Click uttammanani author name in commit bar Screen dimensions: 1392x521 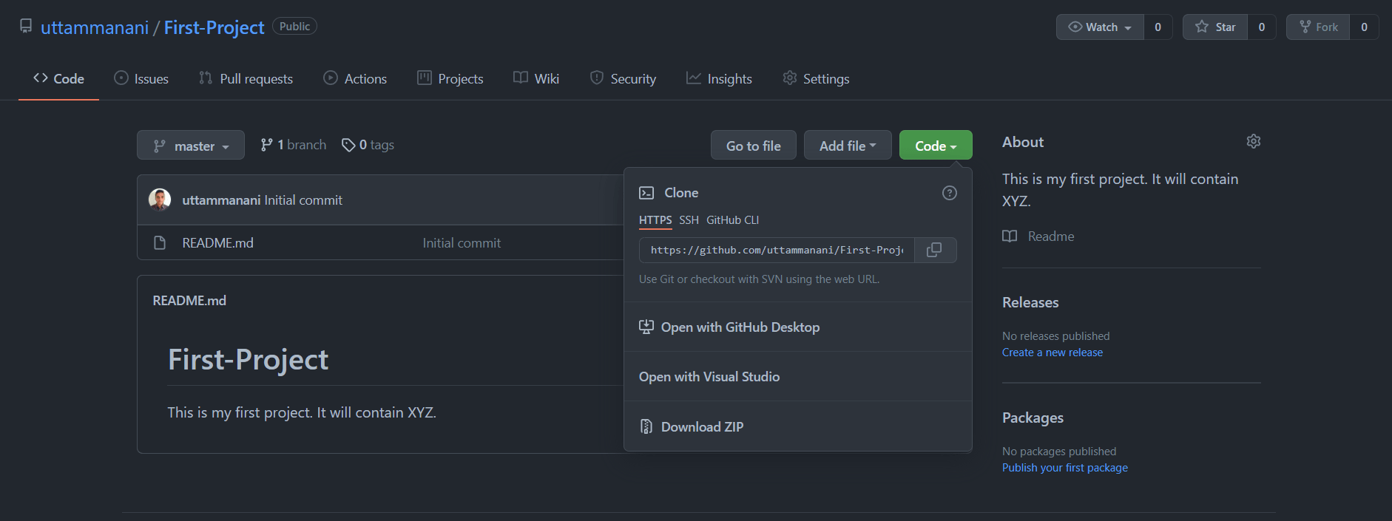coord(221,200)
